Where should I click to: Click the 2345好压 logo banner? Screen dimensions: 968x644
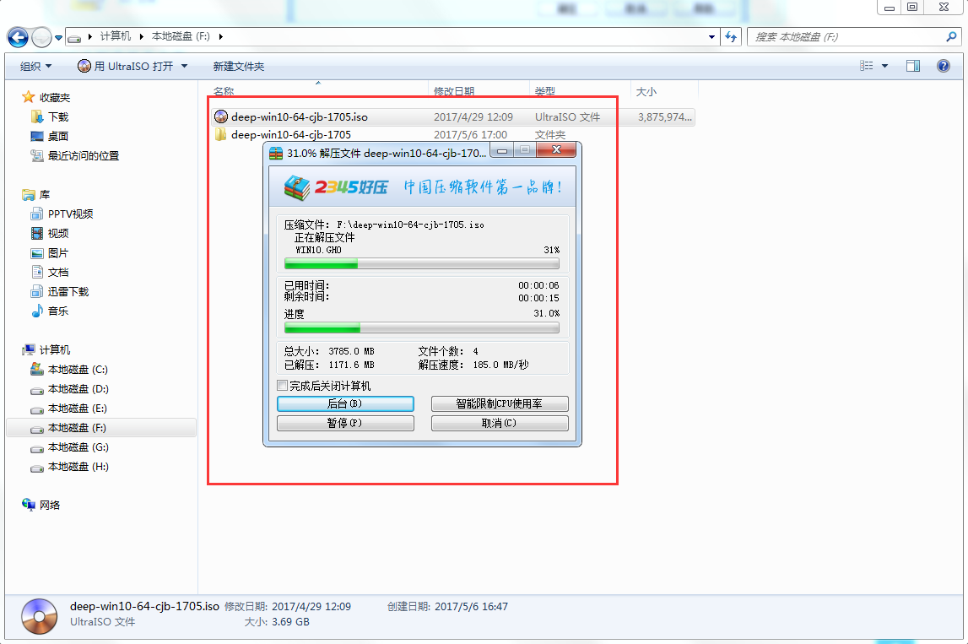422,187
